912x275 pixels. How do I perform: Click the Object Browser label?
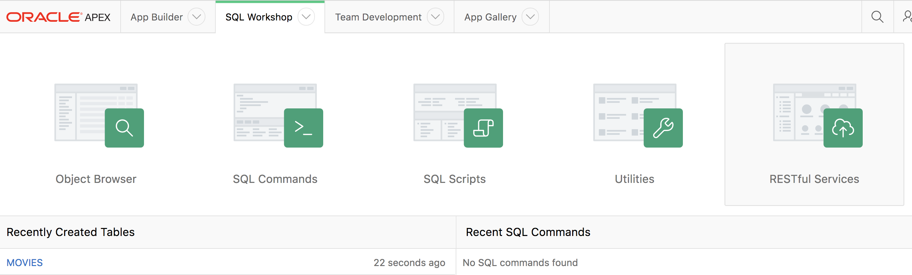96,179
